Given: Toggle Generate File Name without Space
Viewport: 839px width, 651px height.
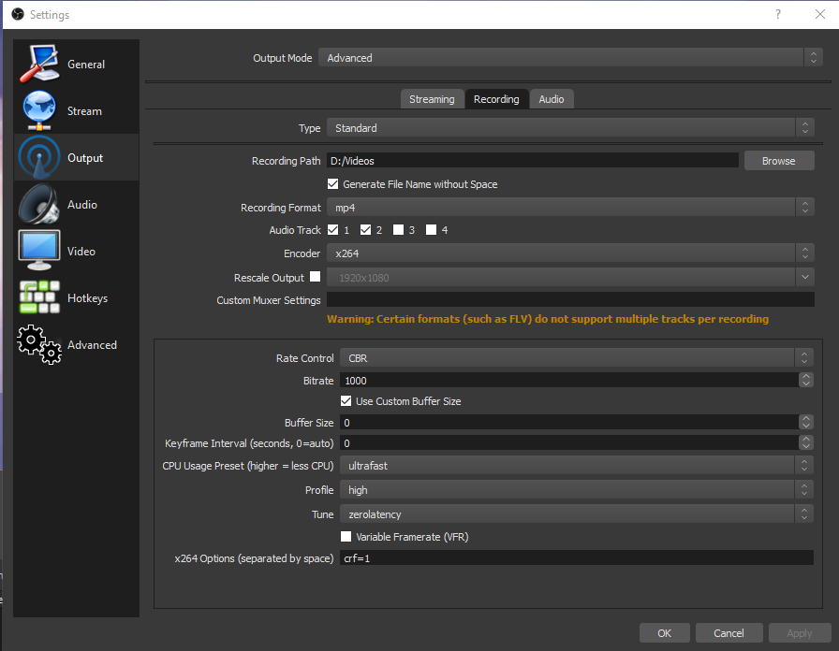Looking at the screenshot, I should (332, 184).
